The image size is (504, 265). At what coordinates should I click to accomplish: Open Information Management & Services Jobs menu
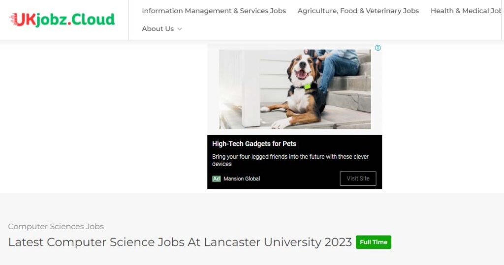click(x=214, y=11)
